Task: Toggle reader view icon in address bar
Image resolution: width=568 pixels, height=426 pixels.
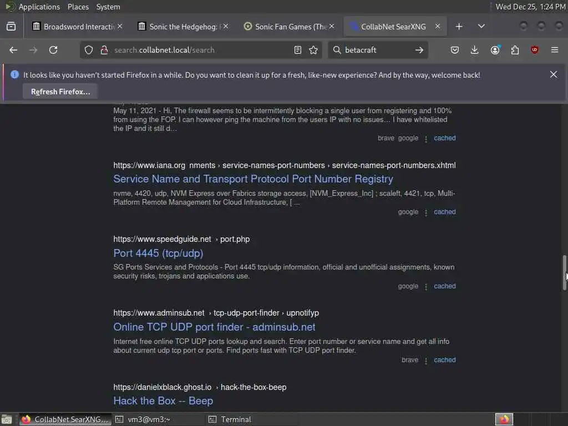Action: point(298,50)
